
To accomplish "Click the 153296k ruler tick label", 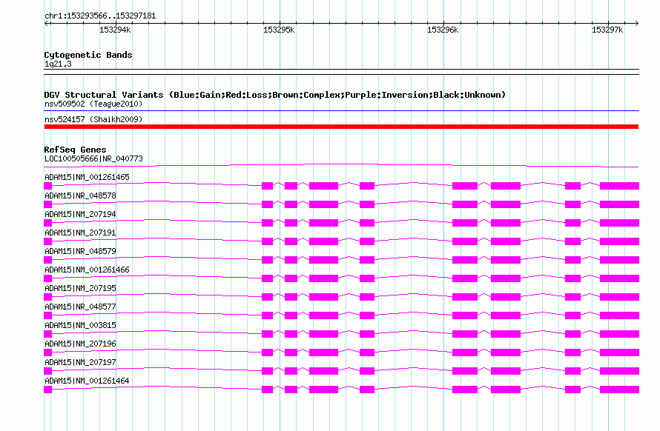I will [x=443, y=30].
